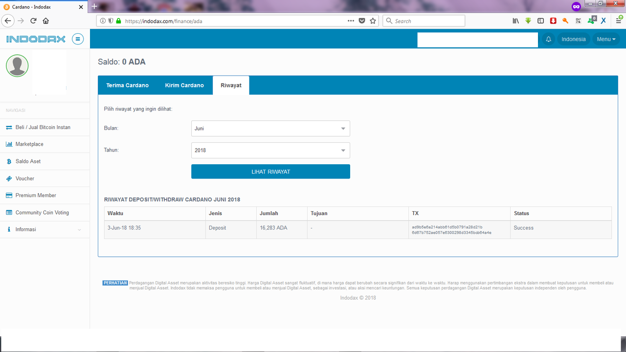
Task: Click the Saldo Aset bitcoin icon
Action: [9, 161]
